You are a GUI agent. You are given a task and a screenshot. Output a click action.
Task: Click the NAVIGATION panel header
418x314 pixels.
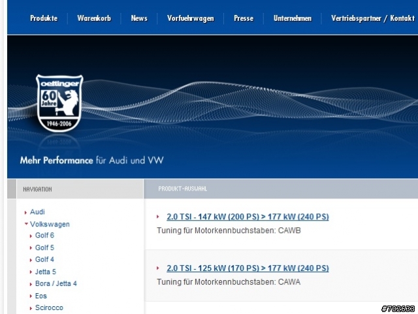80,189
